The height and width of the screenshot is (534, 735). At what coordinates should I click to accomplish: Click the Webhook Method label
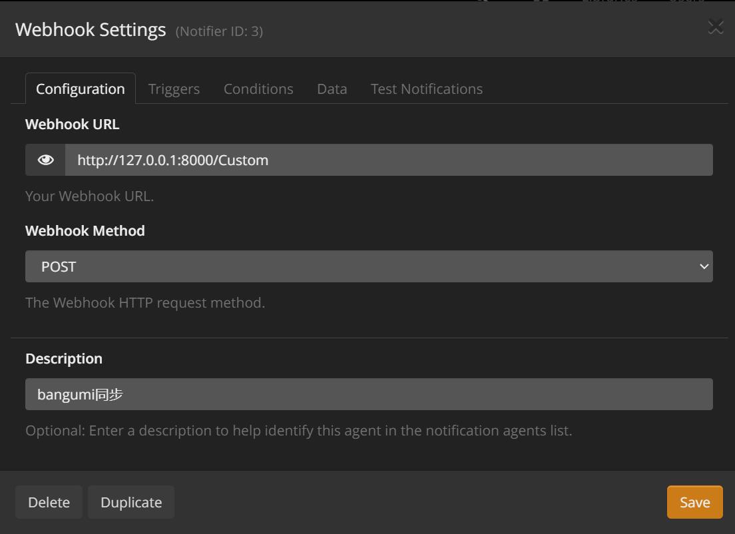(x=85, y=230)
